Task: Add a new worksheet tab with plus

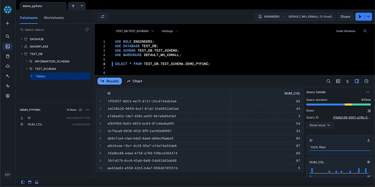Action: tap(73, 6)
